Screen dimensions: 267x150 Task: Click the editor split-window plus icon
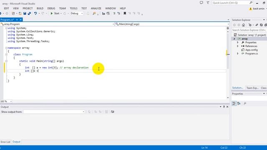point(228,28)
